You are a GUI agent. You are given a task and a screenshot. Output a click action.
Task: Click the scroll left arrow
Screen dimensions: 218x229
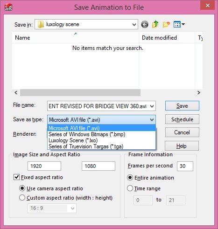16,92
